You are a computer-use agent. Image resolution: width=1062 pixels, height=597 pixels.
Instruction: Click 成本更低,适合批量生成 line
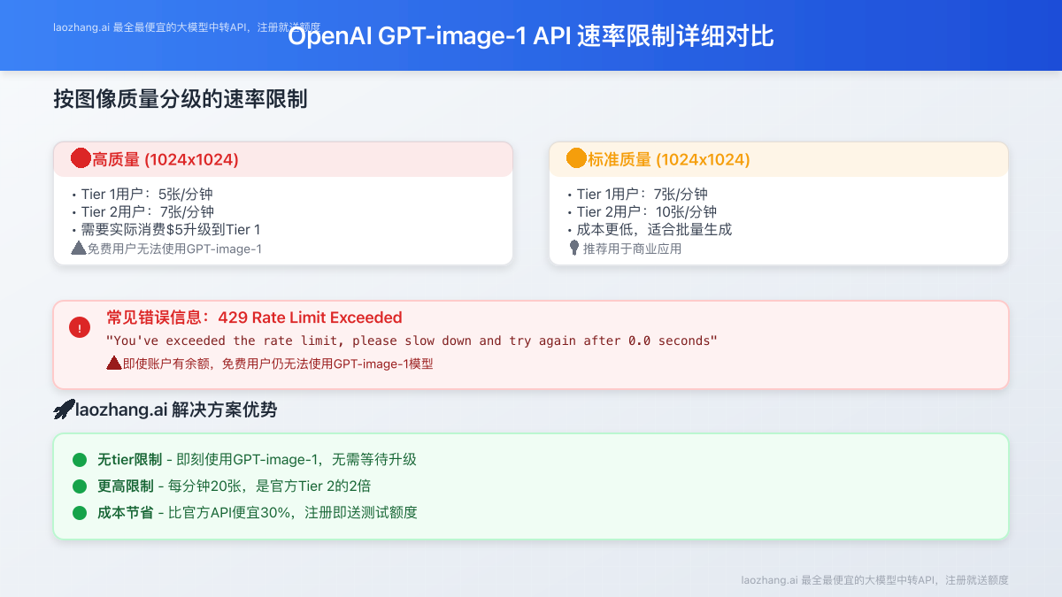tap(650, 230)
